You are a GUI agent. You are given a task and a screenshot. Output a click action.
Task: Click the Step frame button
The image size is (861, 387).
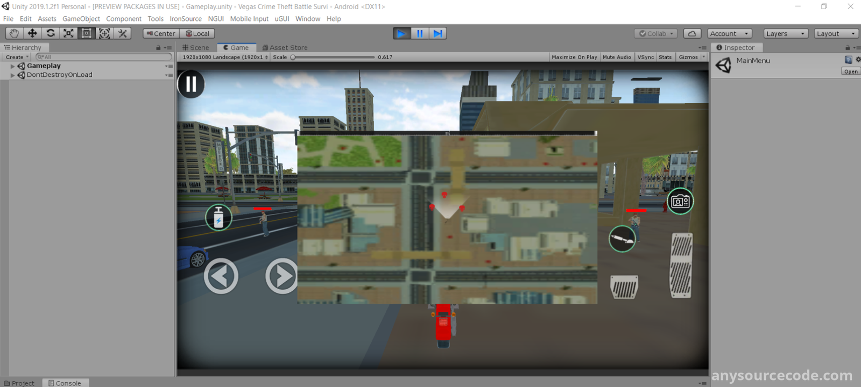tap(438, 33)
